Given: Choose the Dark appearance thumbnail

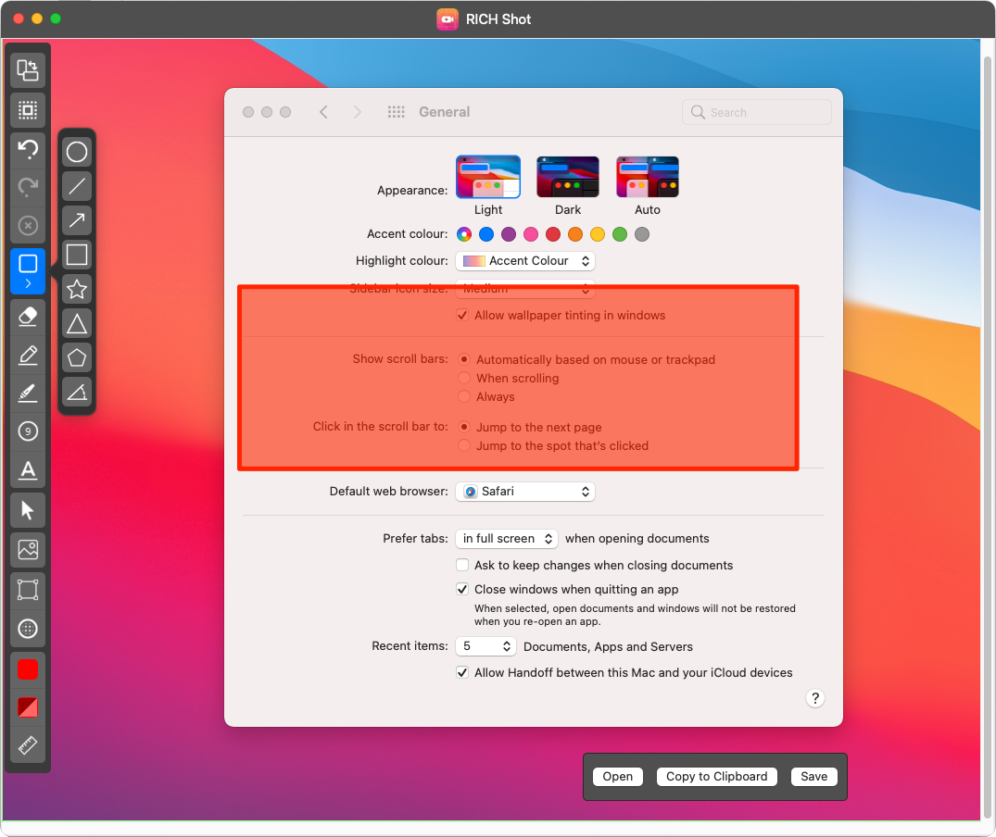Looking at the screenshot, I should click(x=568, y=177).
